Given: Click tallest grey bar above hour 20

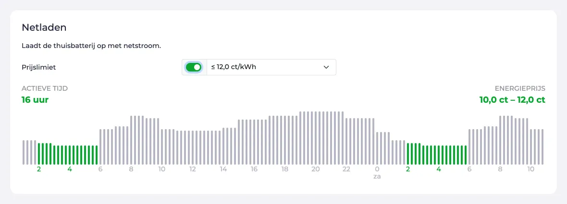Looking at the screenshot, I should [316, 138].
